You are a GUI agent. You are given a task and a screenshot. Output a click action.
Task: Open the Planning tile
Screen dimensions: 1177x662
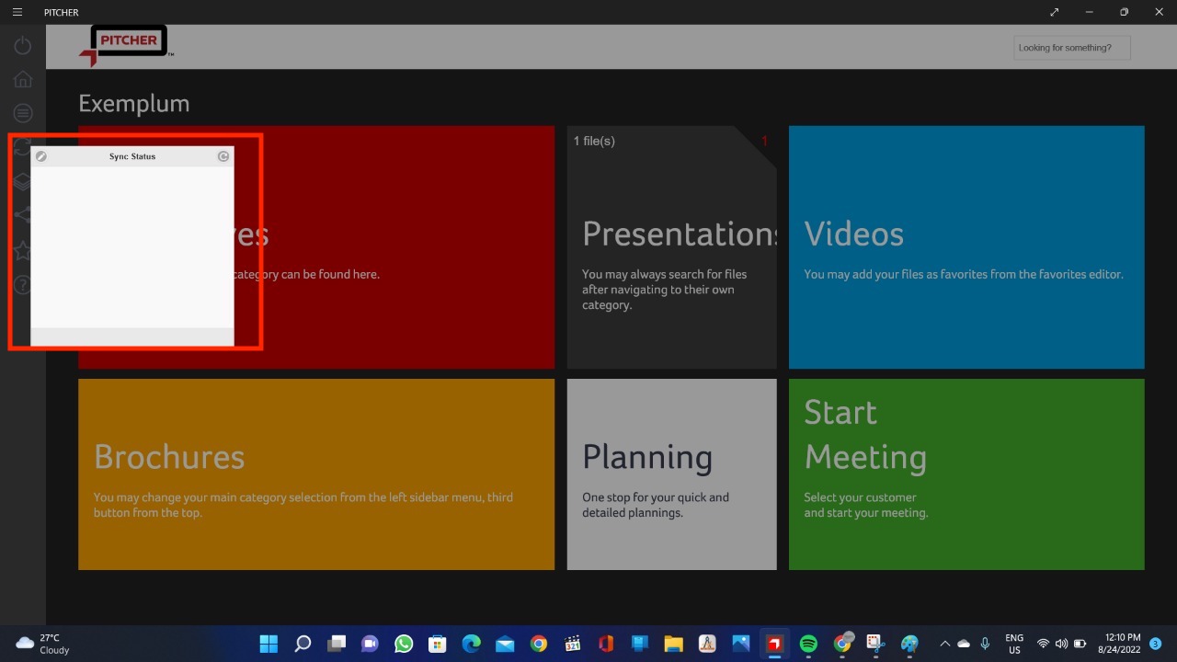coord(671,474)
